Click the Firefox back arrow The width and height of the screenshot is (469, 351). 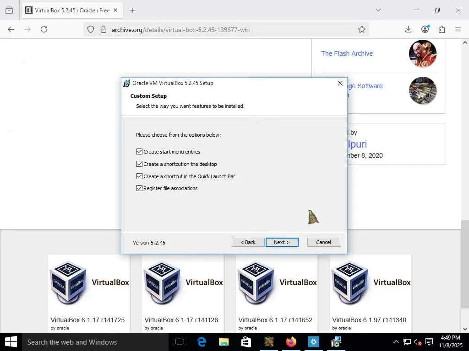click(11, 29)
